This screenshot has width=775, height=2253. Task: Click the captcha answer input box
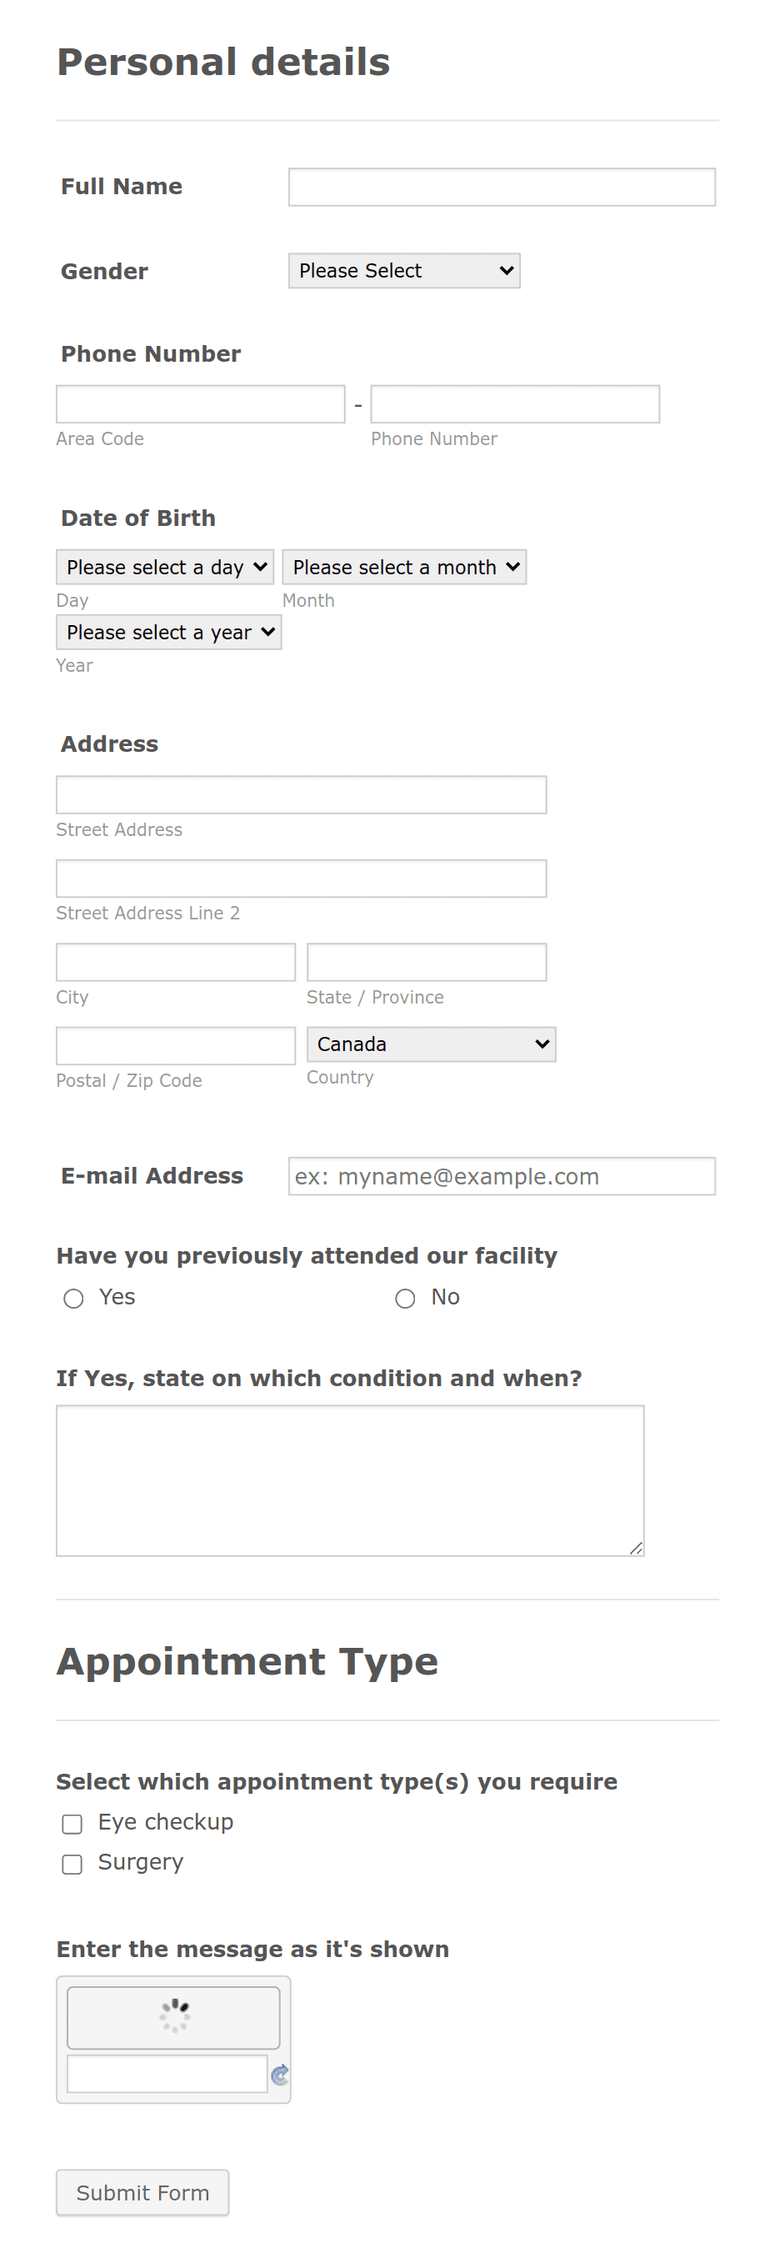tap(168, 2075)
